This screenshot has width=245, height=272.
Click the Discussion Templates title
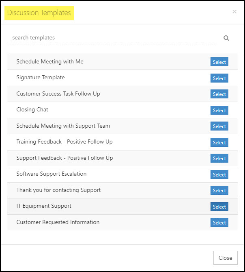click(x=39, y=13)
